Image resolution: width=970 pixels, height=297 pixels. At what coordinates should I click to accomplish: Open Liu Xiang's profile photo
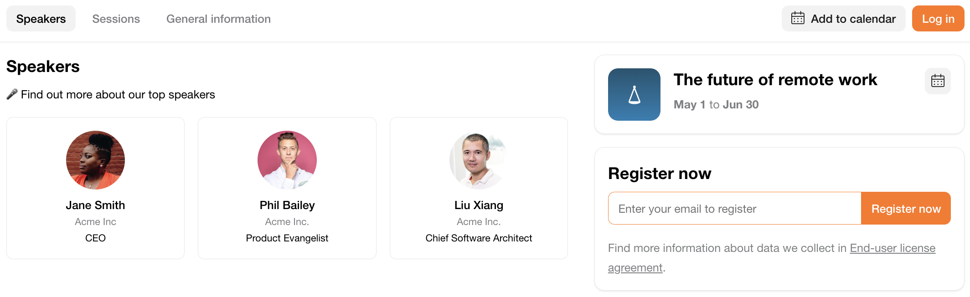click(479, 160)
